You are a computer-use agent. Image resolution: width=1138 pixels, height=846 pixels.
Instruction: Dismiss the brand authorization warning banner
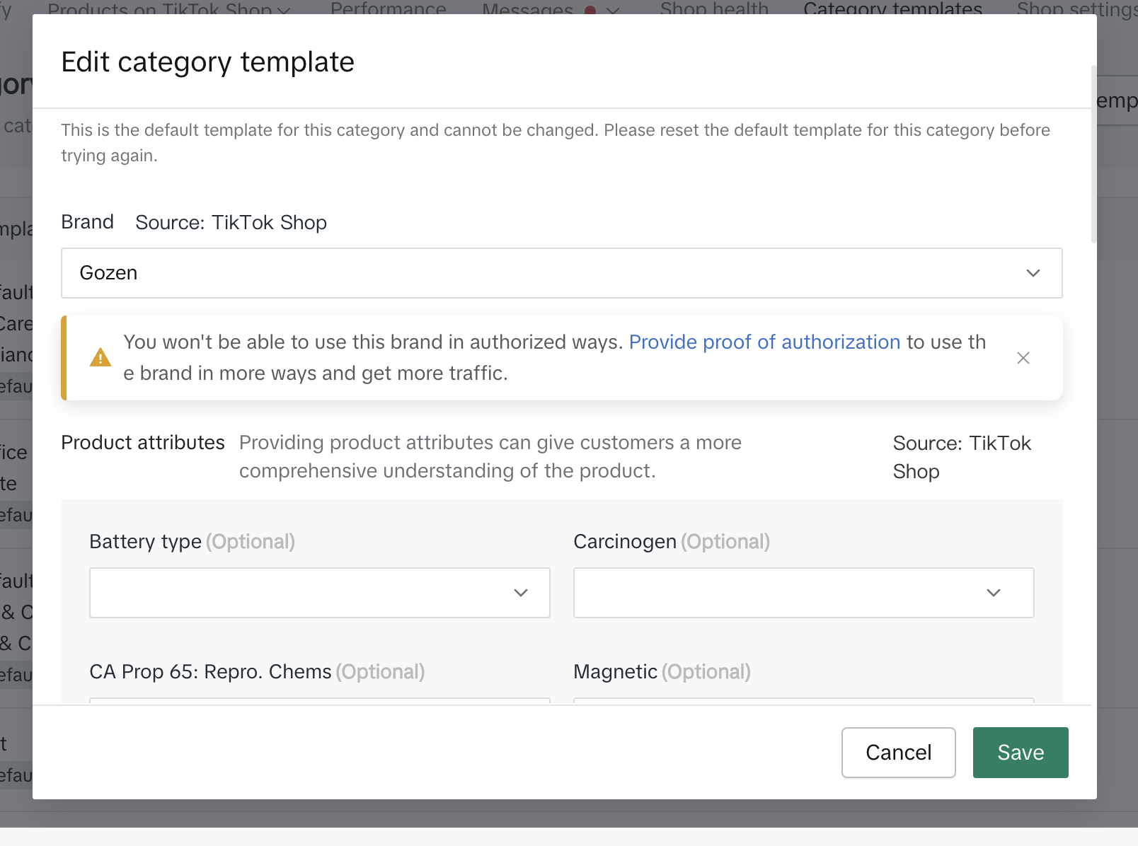pos(1023,358)
